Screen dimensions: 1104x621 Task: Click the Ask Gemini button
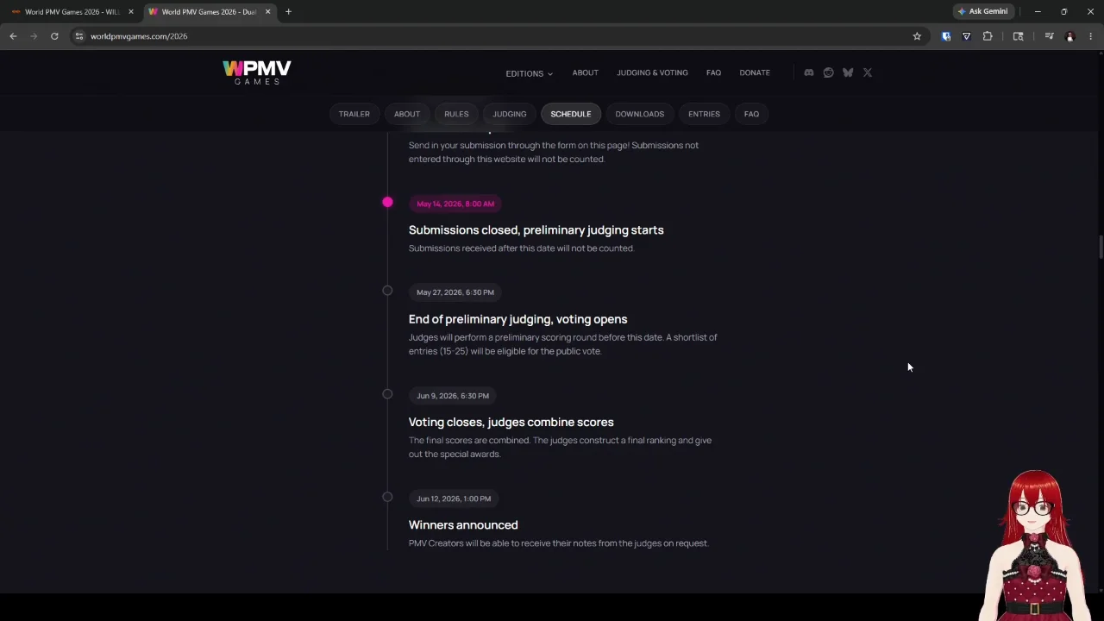click(982, 11)
